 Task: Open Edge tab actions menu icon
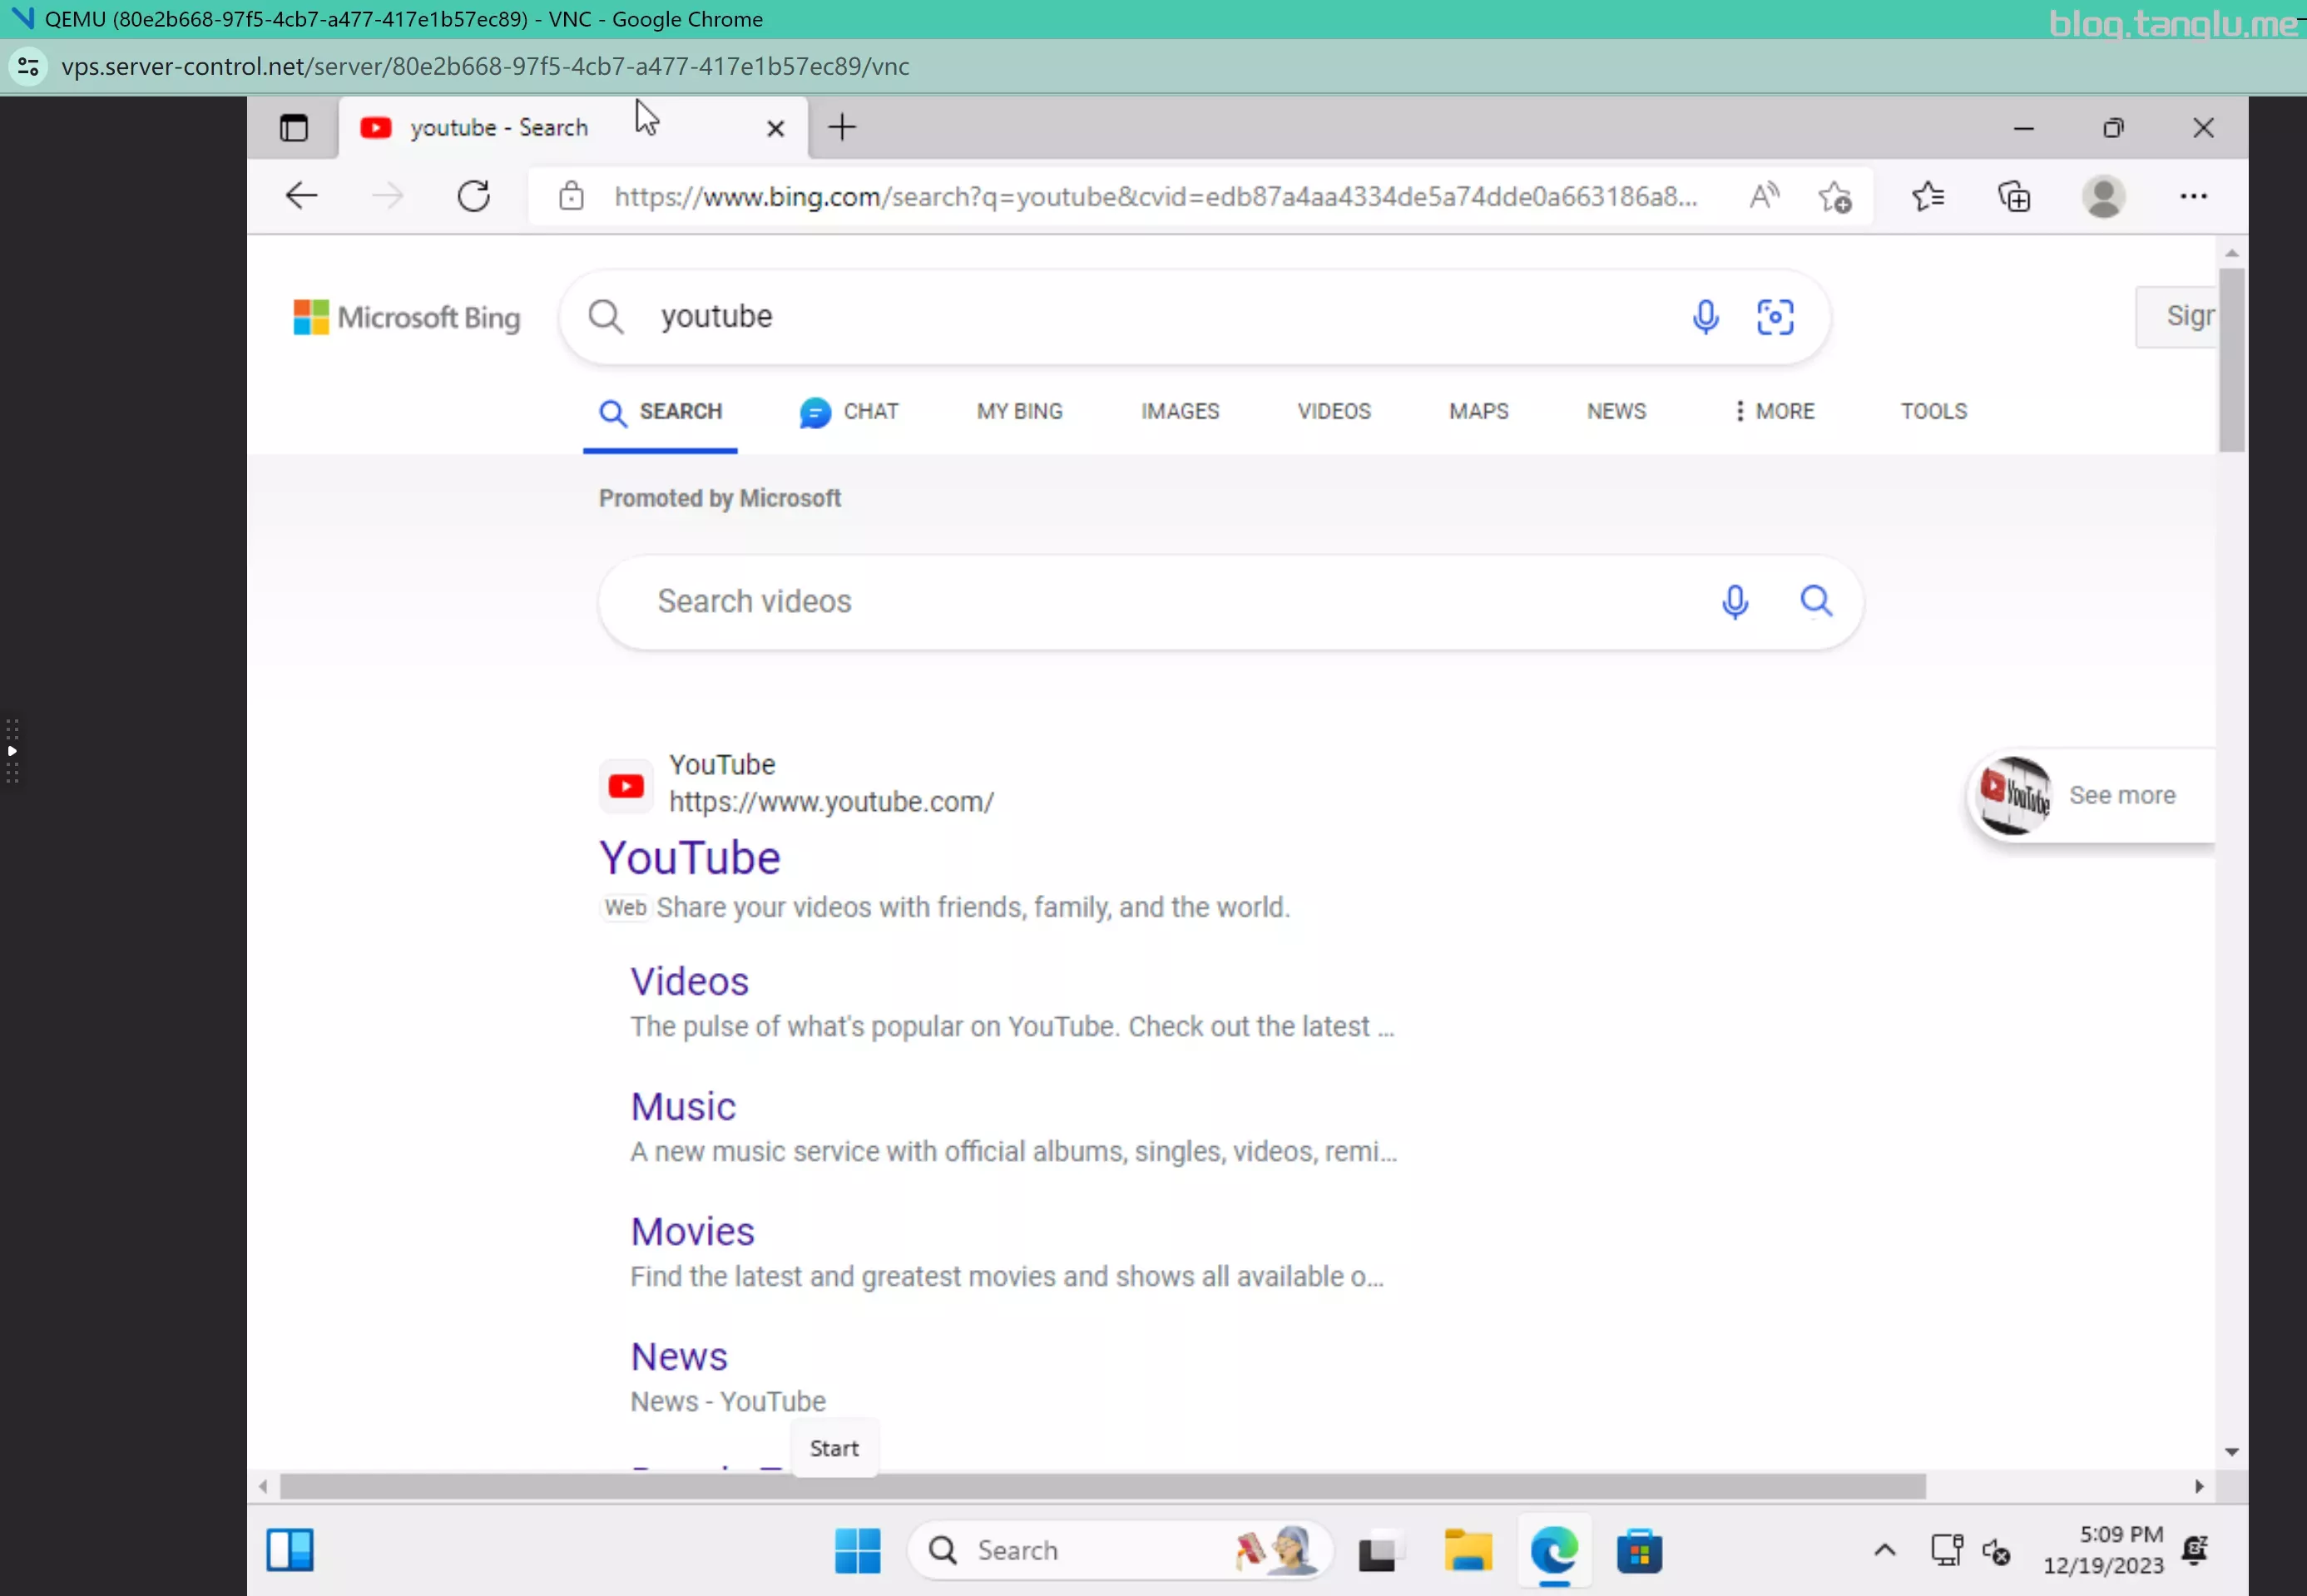point(293,128)
